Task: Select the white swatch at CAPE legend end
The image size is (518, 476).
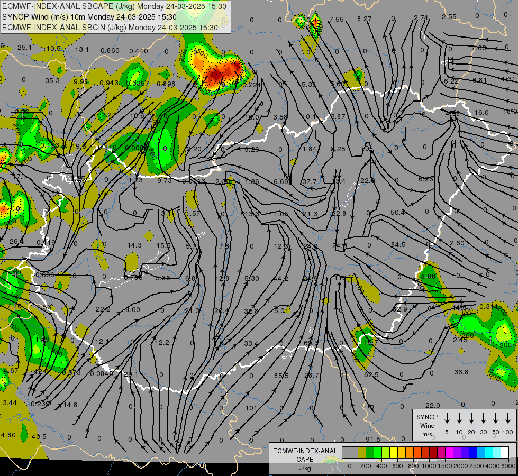Action: click(505, 452)
